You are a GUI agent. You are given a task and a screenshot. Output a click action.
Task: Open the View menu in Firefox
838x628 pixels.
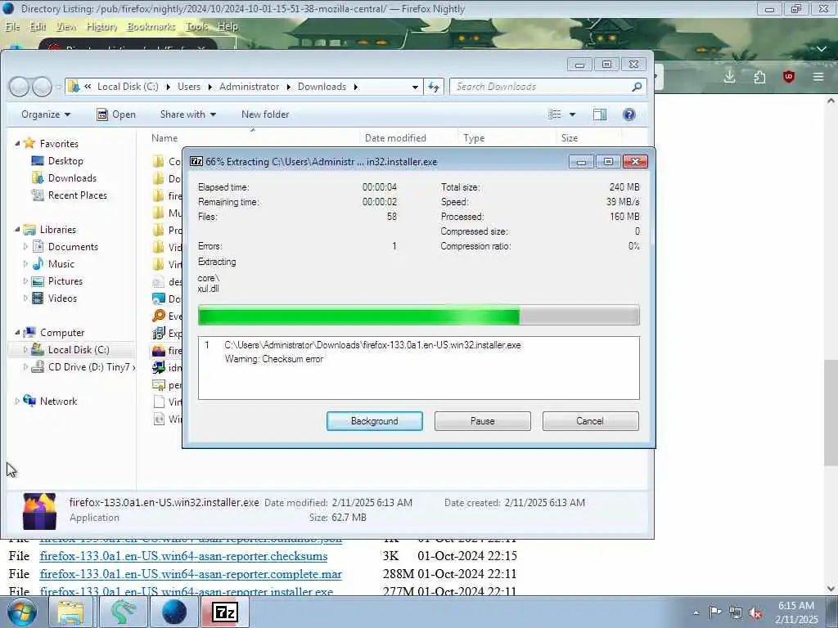point(66,26)
